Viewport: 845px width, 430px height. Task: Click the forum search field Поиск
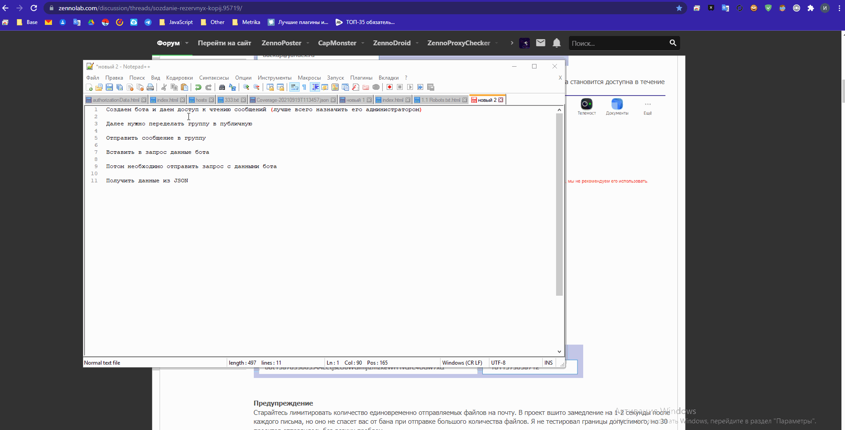(x=618, y=43)
